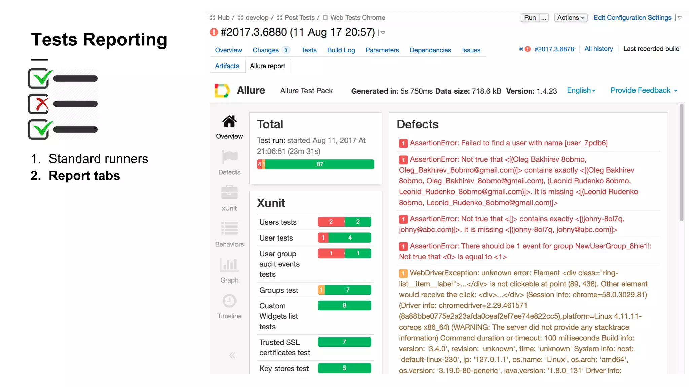Screen dimensions: 689x387
Task: Click the Edit Configuration Settings link
Action: tap(632, 18)
